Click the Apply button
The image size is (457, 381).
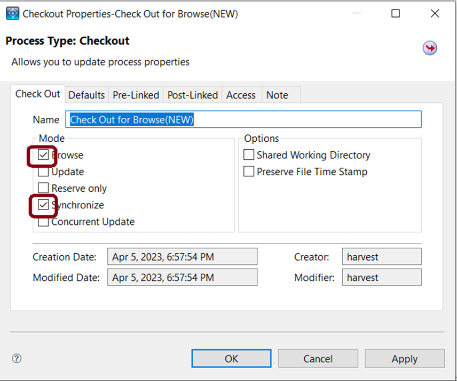404,359
